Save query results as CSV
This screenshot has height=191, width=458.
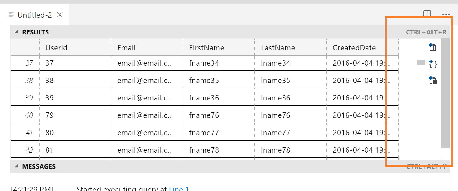click(432, 47)
